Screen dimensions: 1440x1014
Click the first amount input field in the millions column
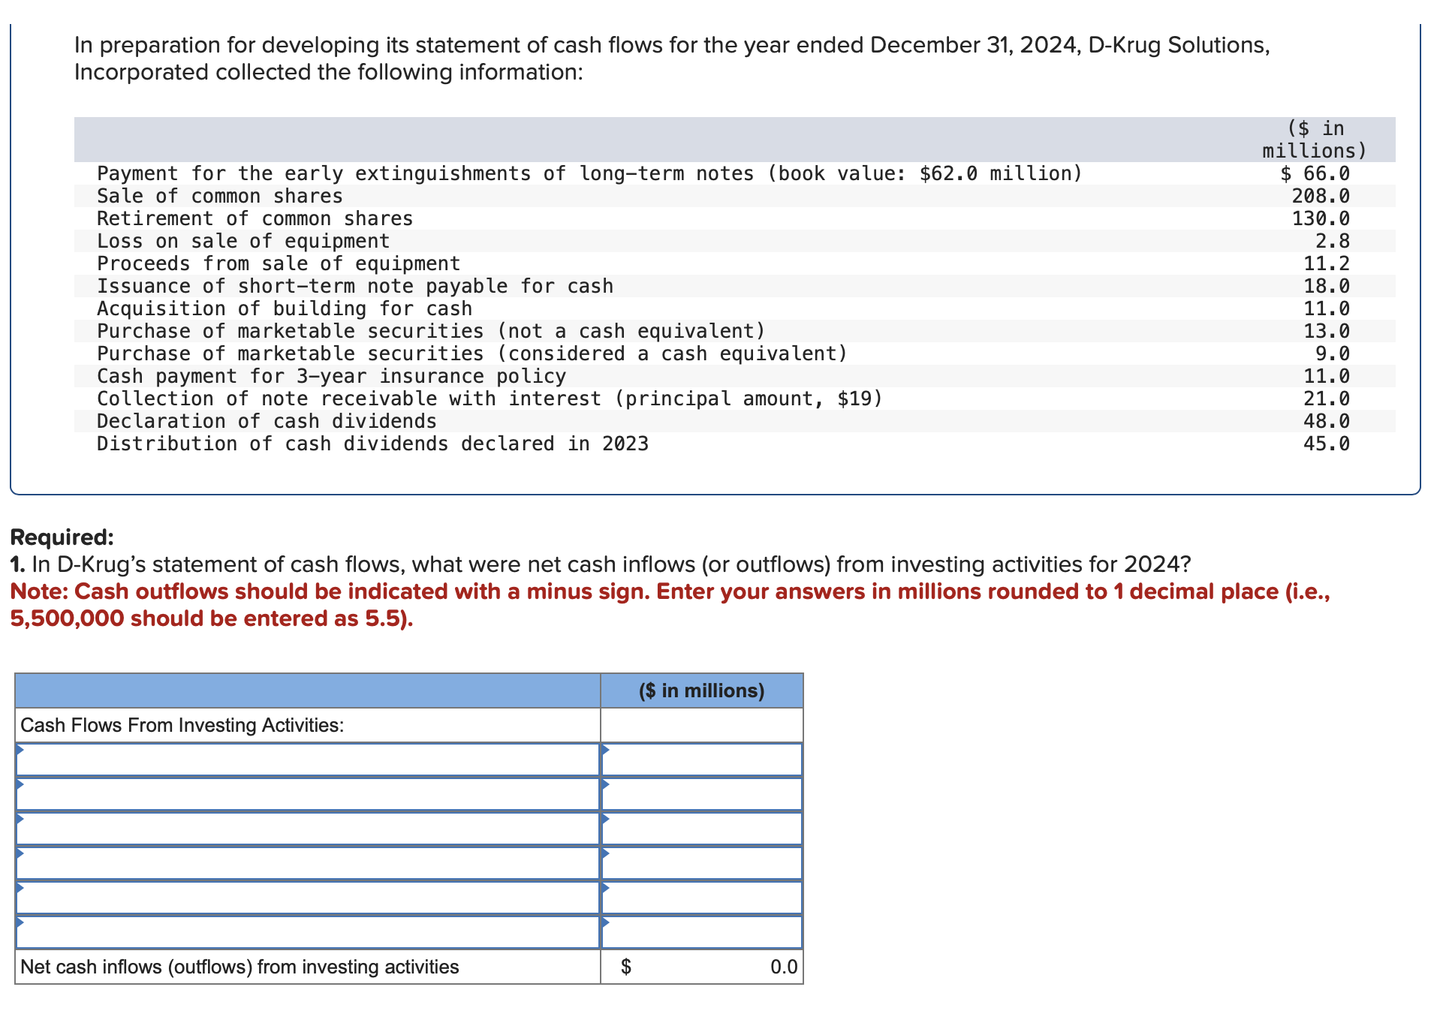click(x=702, y=759)
